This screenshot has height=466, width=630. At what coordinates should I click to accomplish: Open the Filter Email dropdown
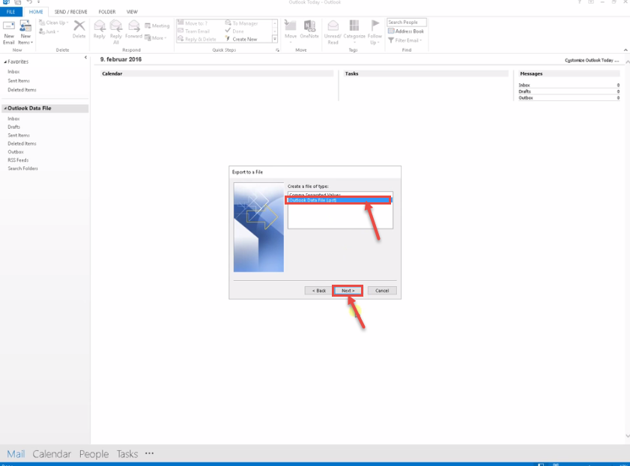tap(405, 40)
